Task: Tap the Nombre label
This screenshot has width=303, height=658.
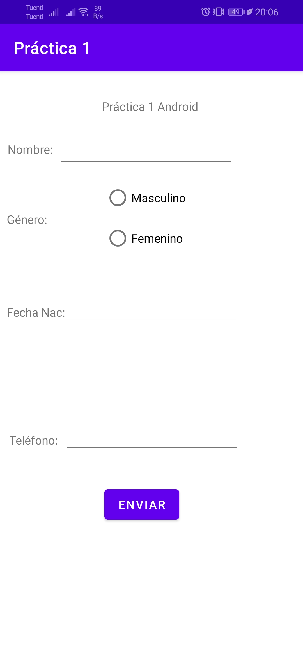Action: (30, 150)
